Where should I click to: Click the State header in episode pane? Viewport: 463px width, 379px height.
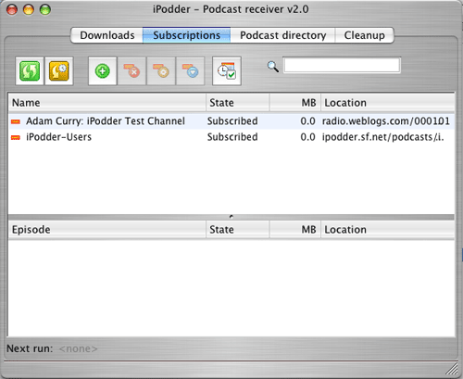coord(238,230)
